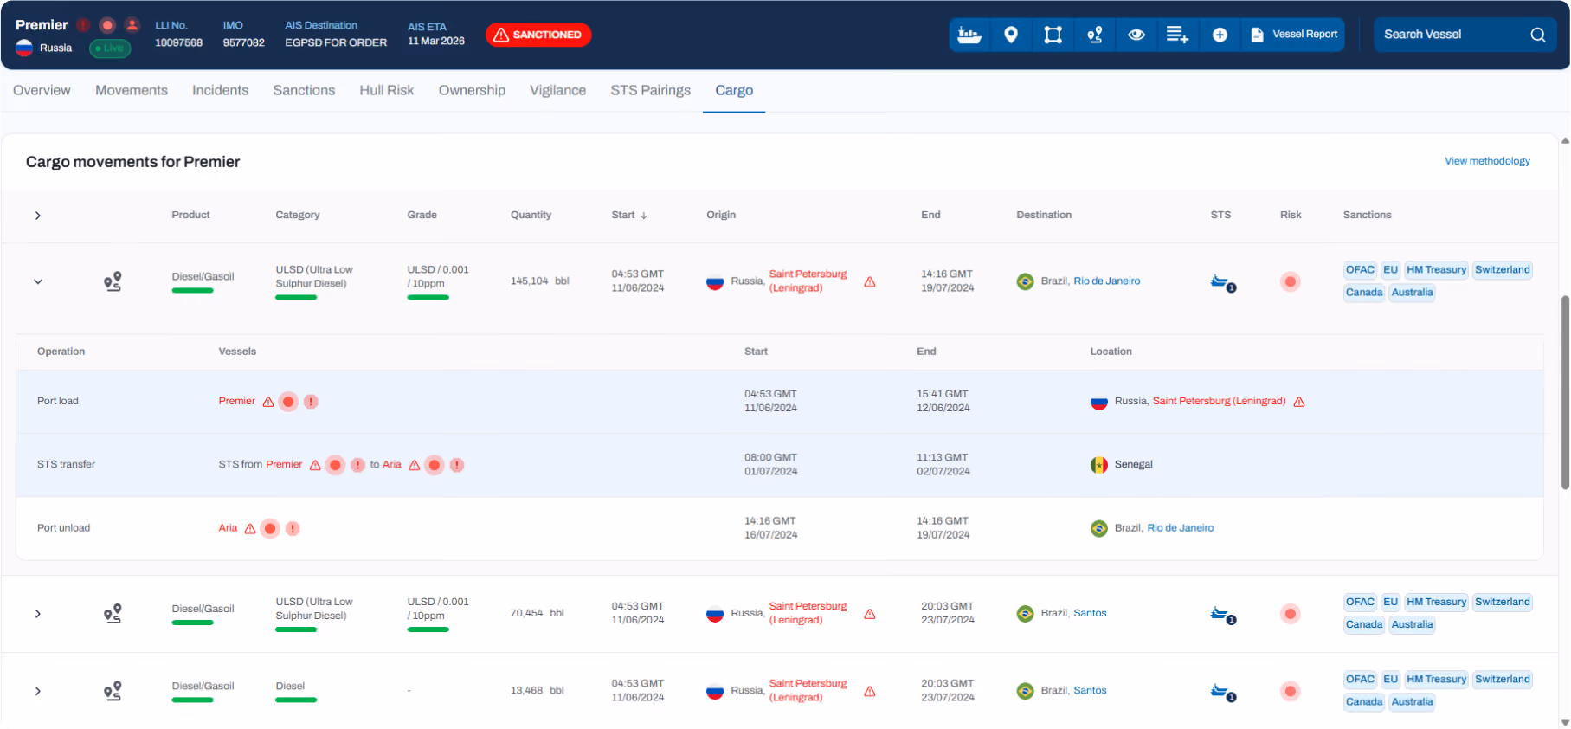This screenshot has width=1571, height=729.
Task: Switch to the Movements tab
Action: [132, 90]
